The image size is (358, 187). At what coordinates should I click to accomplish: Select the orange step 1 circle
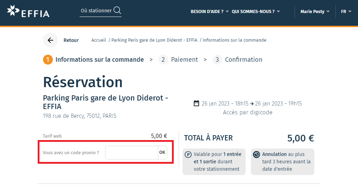pos(48,60)
